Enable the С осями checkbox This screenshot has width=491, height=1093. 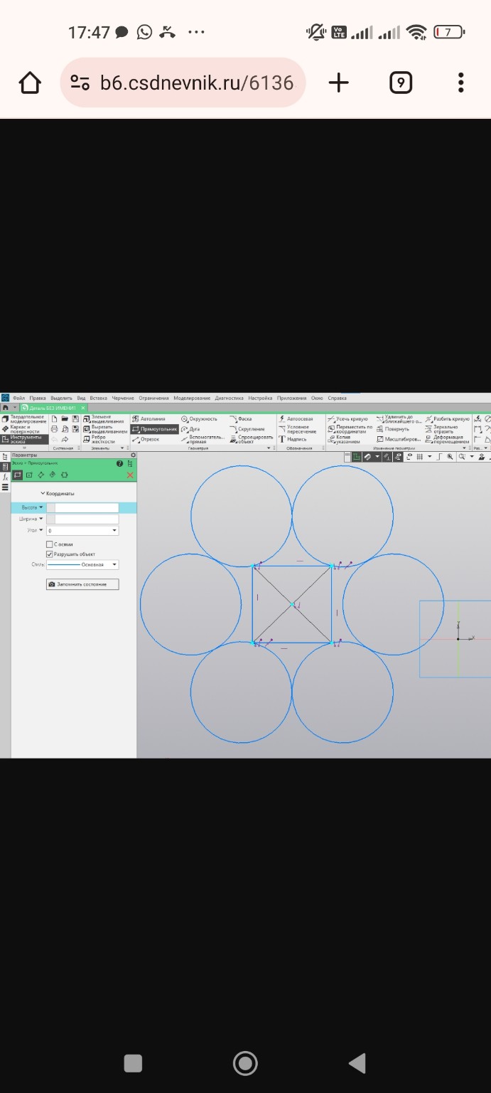[50, 544]
